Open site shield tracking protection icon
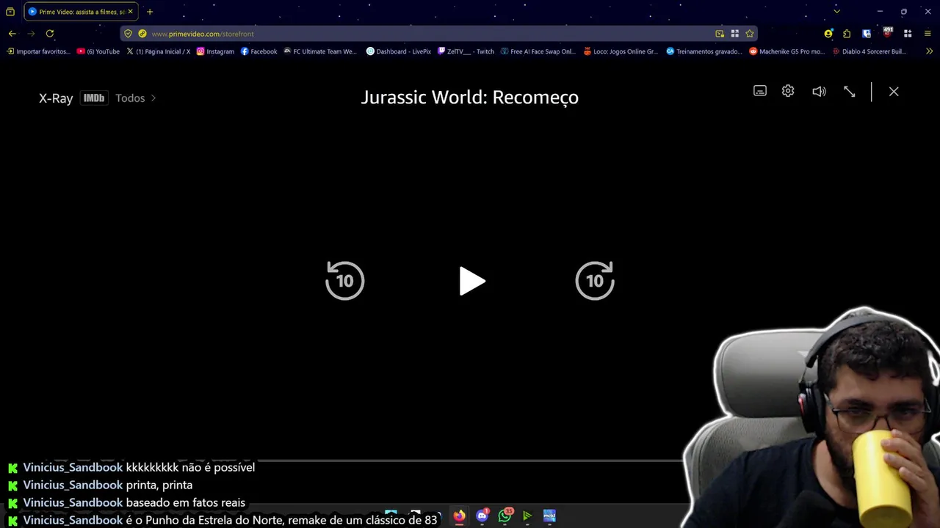This screenshot has height=528, width=940. (x=128, y=34)
